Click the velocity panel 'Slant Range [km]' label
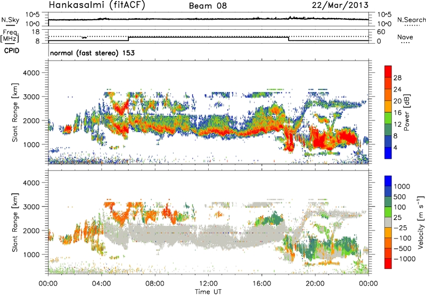Viewport: 426px width, 295px height. (15, 222)
